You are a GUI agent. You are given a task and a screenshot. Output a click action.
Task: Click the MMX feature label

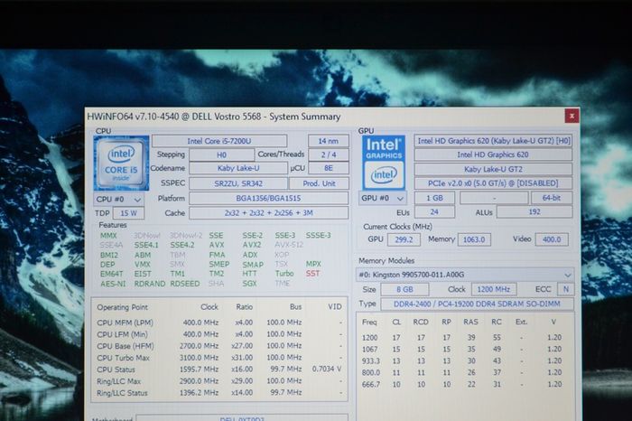coord(108,236)
